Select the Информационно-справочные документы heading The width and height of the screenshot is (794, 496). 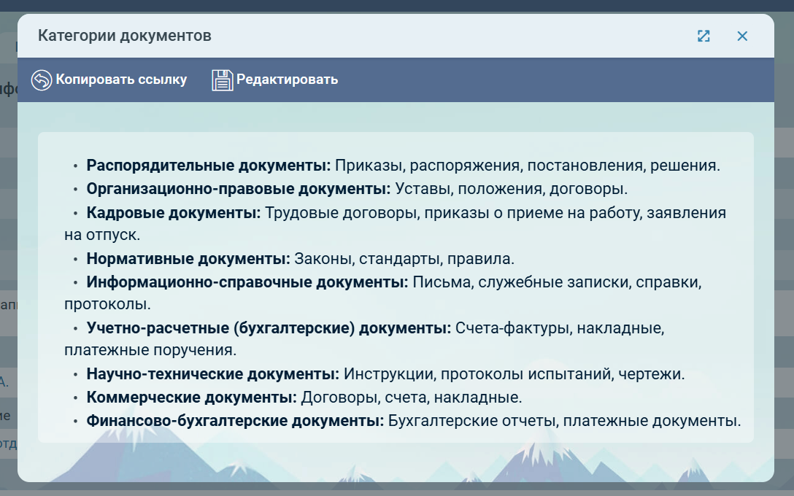(247, 282)
